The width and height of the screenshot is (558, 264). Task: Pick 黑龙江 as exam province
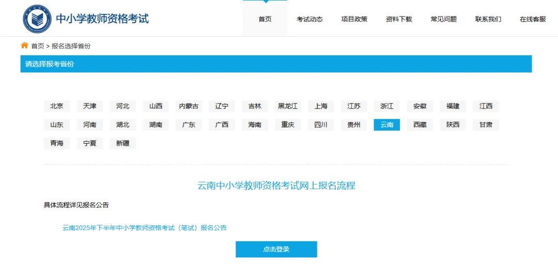[288, 106]
